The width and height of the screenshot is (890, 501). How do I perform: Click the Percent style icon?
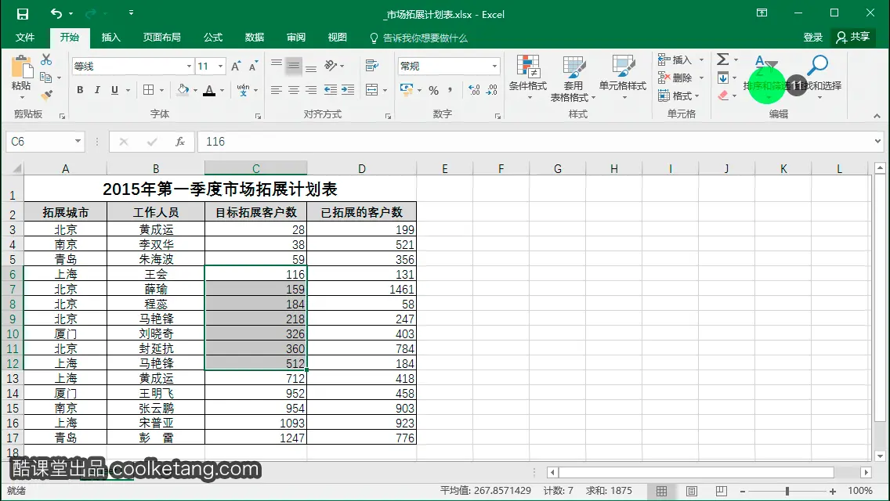[434, 90]
